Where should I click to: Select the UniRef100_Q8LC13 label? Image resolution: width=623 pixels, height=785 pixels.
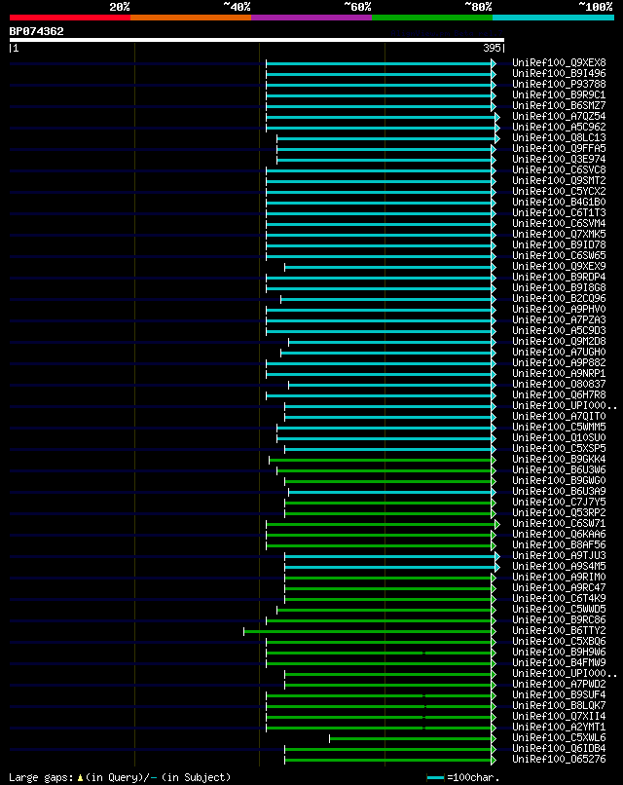(559, 138)
